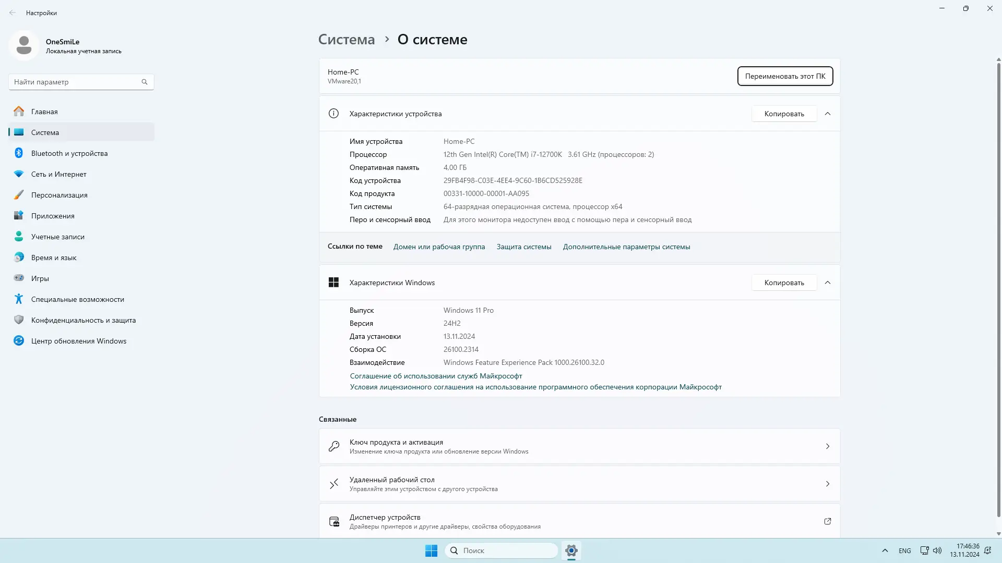
Task: Click the volume speaker icon in tray
Action: coord(937,550)
